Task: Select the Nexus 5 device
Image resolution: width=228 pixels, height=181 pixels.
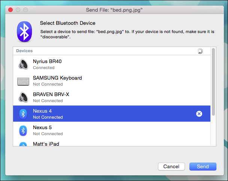Action: 112,130
